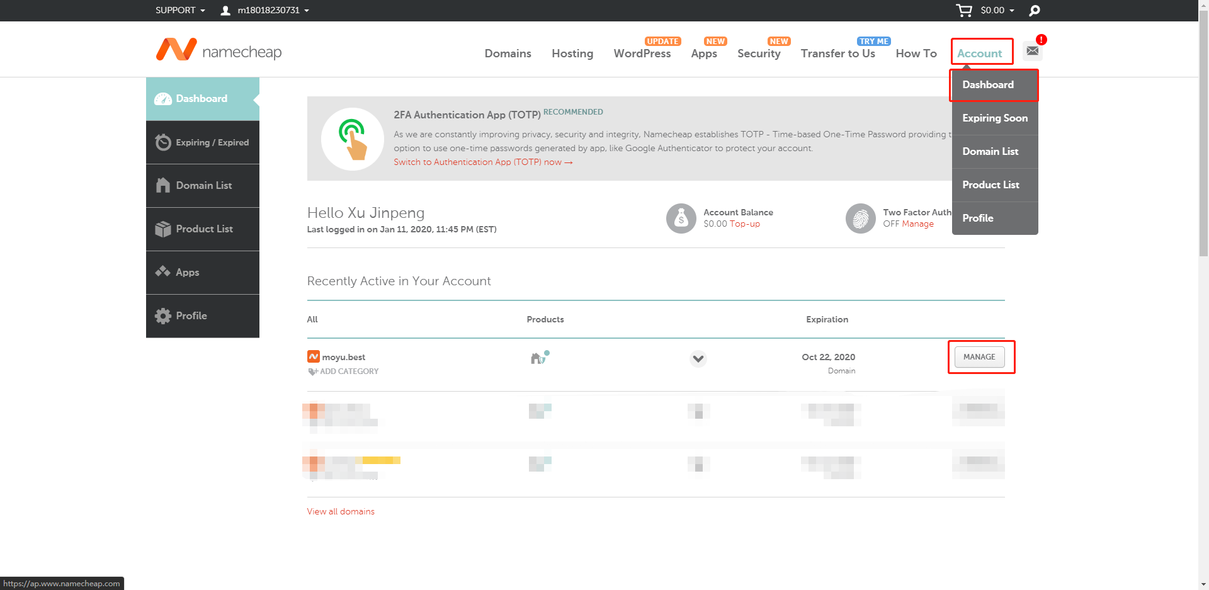1209x590 pixels.
Task: Click the 2FA fingerprint touch icon
Action: 353,139
